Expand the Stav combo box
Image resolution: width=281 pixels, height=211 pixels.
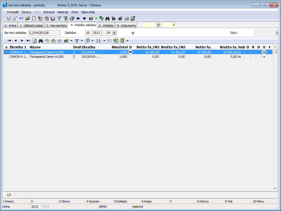(x=277, y=33)
